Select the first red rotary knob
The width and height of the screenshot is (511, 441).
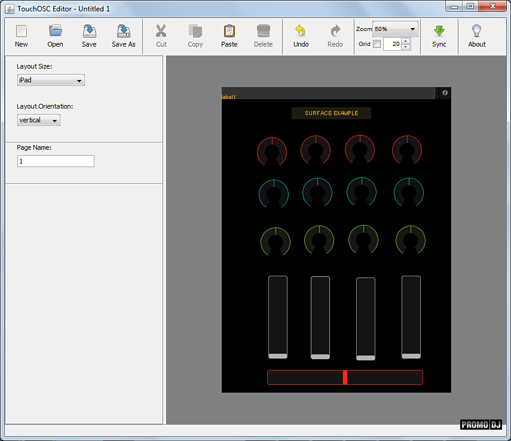click(x=272, y=152)
